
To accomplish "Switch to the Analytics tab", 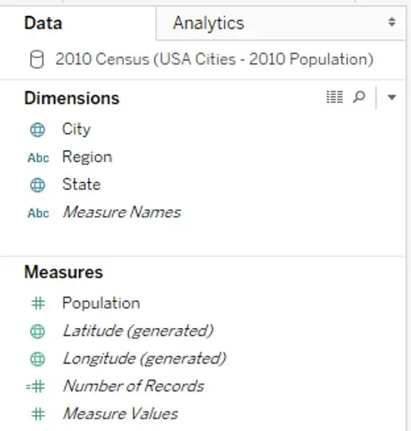I will pyautogui.click(x=209, y=23).
